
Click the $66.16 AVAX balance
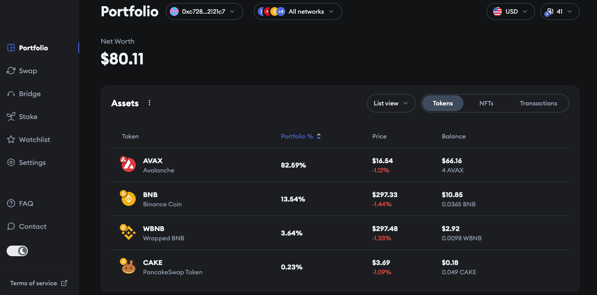[452, 161]
